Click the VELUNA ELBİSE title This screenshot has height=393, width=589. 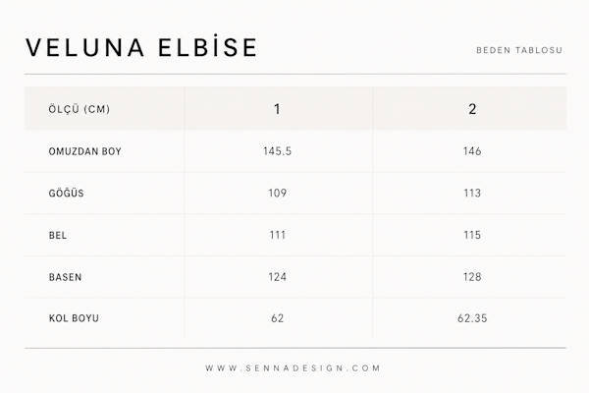[x=141, y=46]
